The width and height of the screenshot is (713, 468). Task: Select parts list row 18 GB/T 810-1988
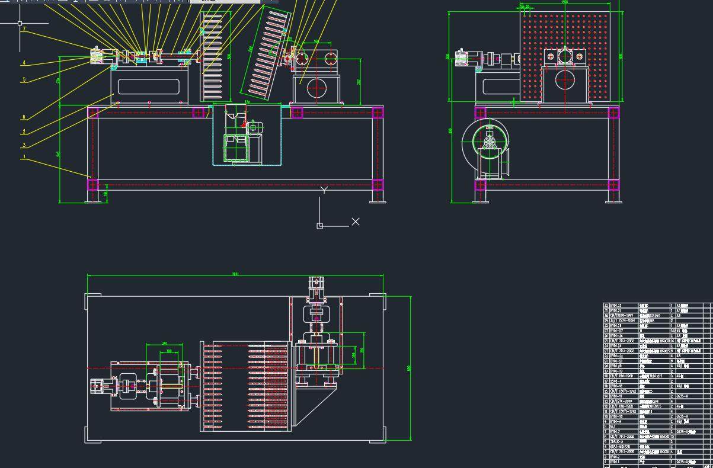pos(658,376)
